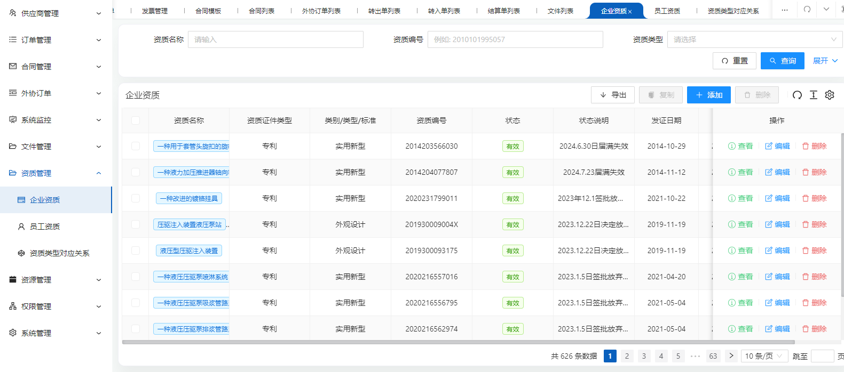View details of patent 2014203566030
Image resolution: width=844 pixels, height=372 pixels.
click(740, 146)
